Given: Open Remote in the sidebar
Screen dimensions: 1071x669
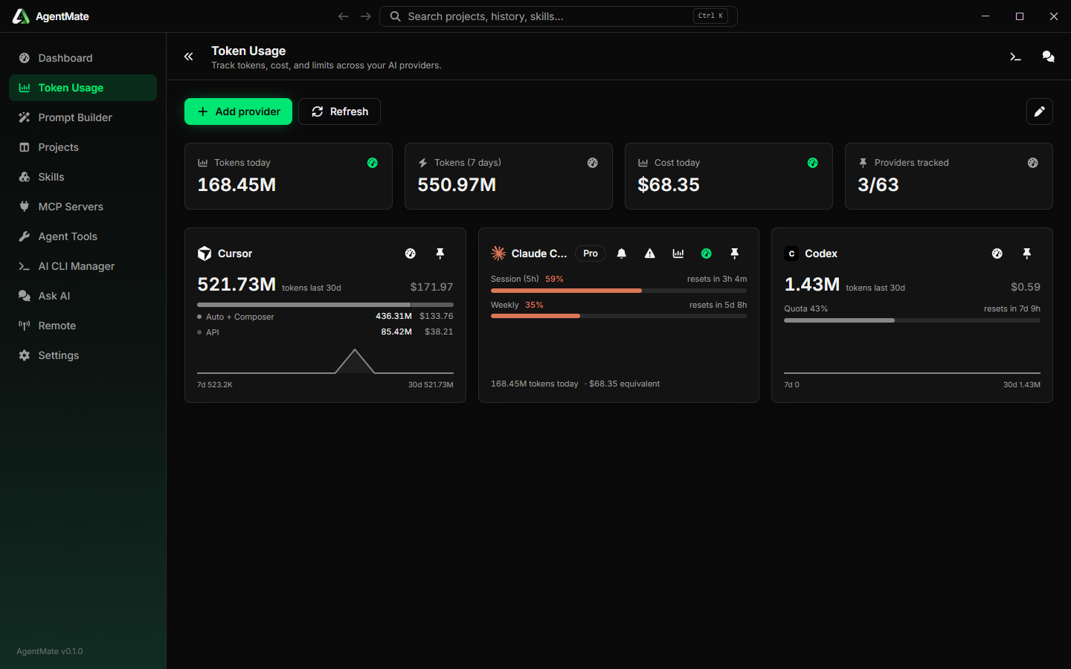Looking at the screenshot, I should tap(83, 326).
